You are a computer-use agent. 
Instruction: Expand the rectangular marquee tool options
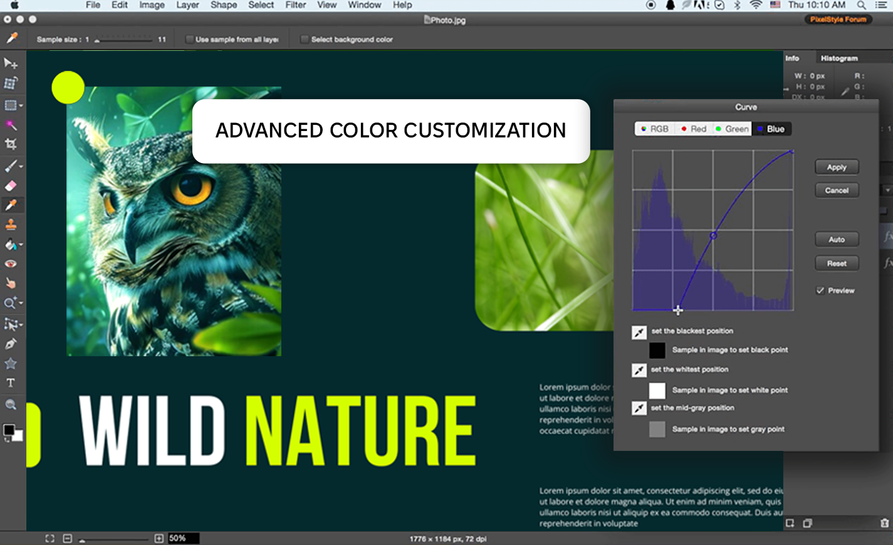pyautogui.click(x=21, y=106)
